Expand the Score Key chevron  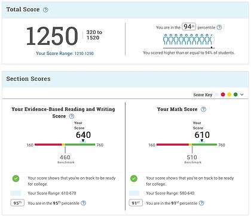coord(242,94)
